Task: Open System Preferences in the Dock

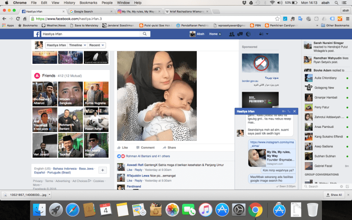Action: pos(239,210)
